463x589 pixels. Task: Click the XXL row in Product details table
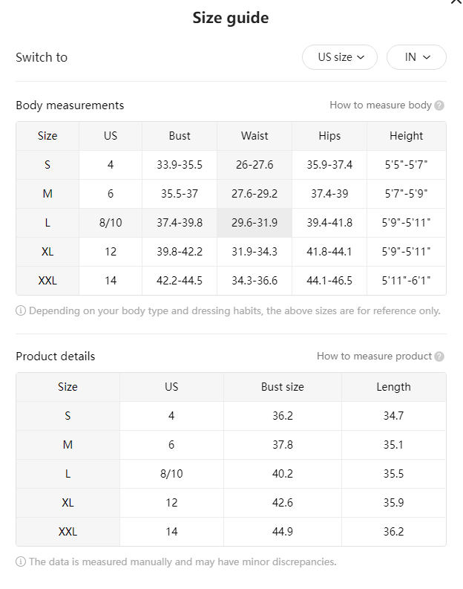[x=231, y=532]
